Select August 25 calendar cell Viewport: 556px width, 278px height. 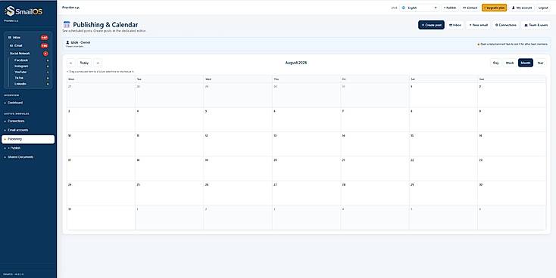click(169, 193)
